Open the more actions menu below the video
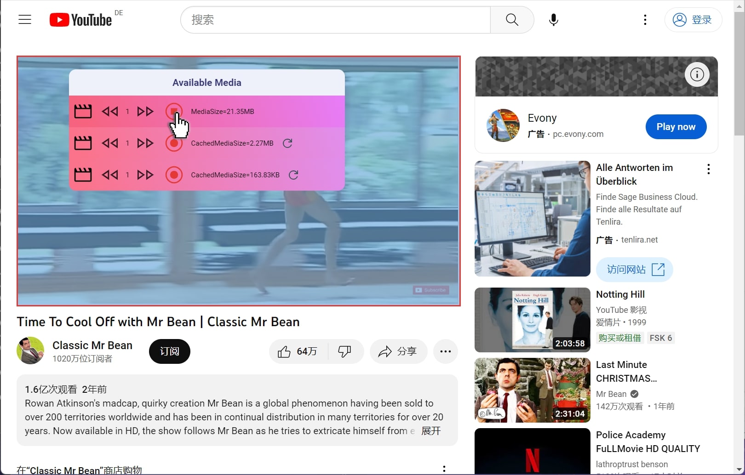This screenshot has width=745, height=475. tap(445, 351)
